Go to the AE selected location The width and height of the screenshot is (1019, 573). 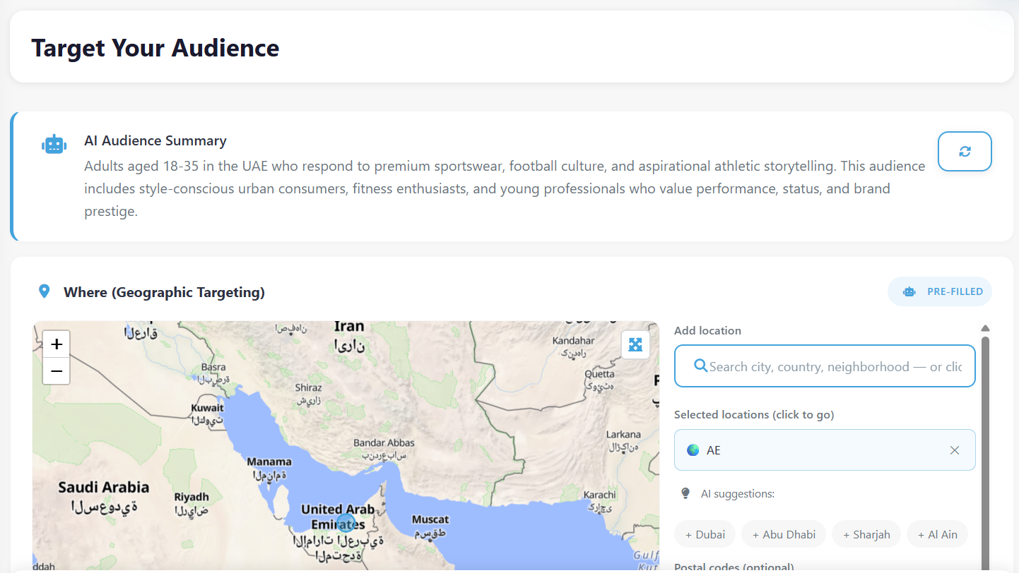point(825,450)
